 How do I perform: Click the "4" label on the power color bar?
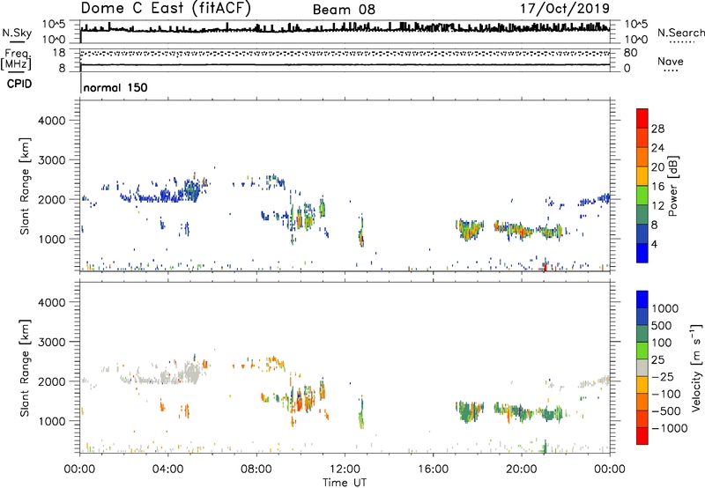click(x=654, y=244)
